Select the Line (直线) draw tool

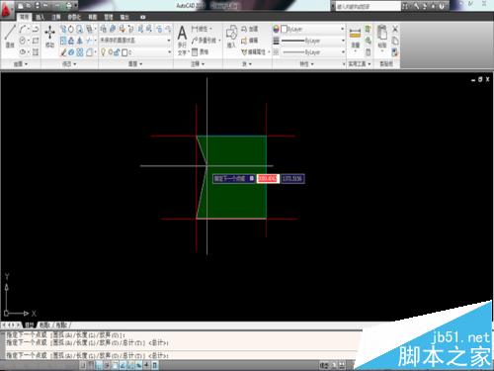[10, 36]
